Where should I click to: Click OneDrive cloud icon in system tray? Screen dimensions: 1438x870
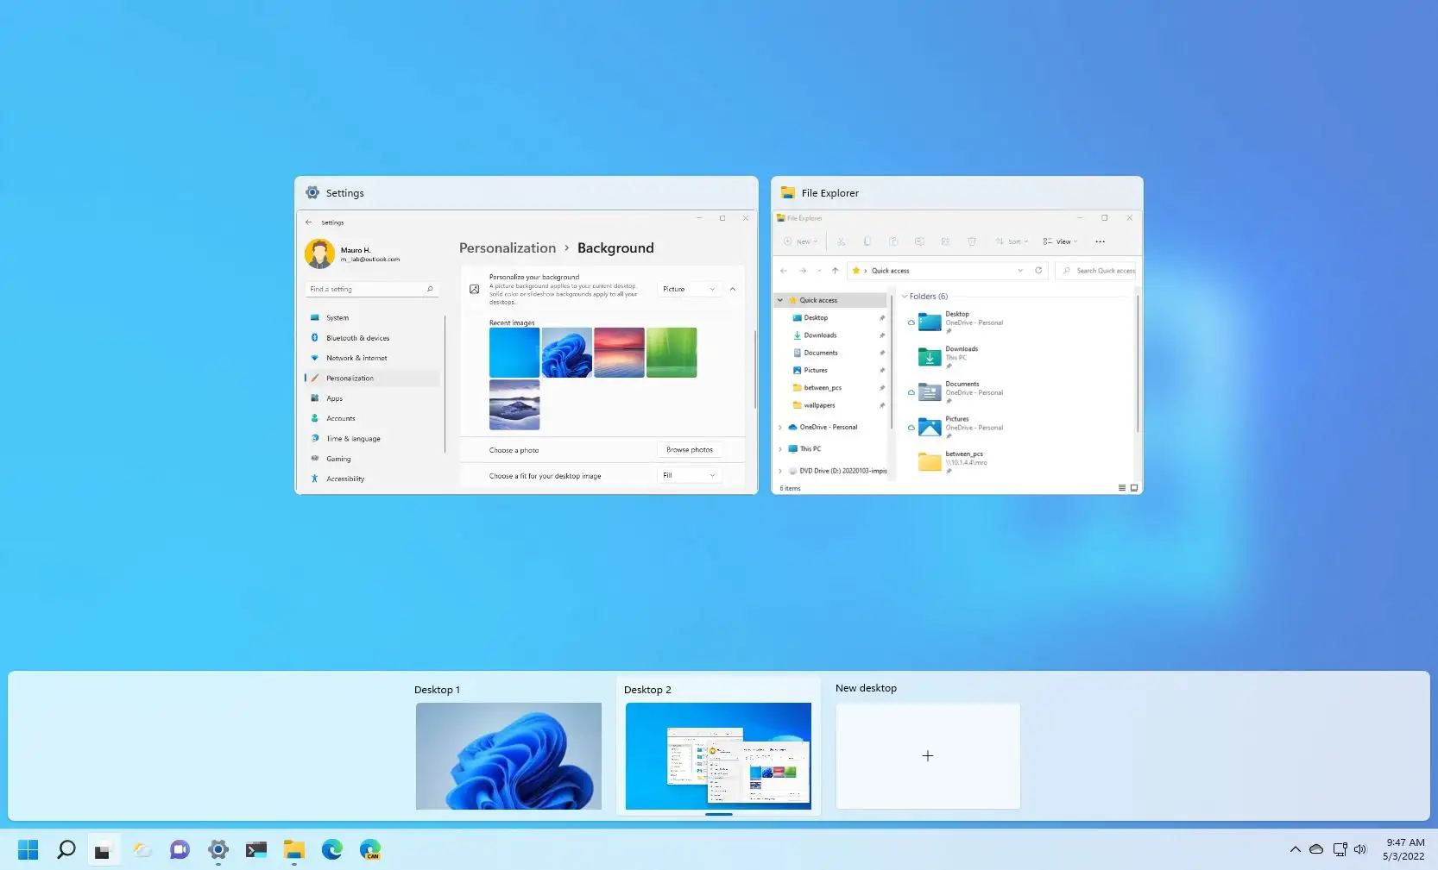click(1316, 849)
